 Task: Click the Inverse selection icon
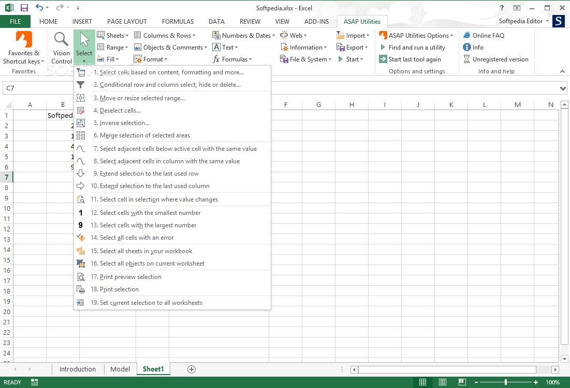[x=81, y=123]
